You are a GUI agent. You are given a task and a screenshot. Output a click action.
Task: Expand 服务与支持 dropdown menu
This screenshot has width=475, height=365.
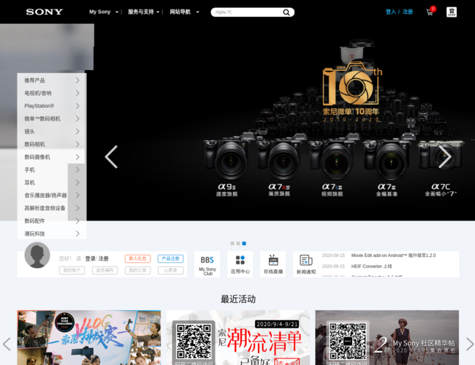[x=143, y=12]
